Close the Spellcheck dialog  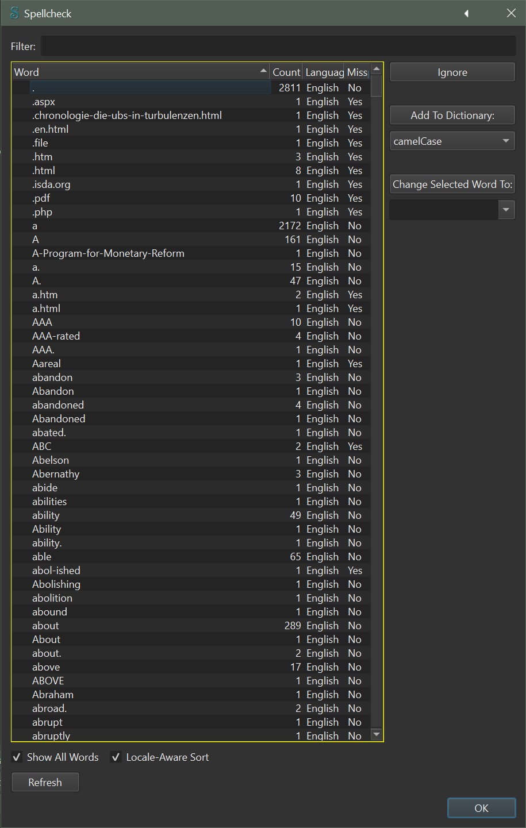511,13
